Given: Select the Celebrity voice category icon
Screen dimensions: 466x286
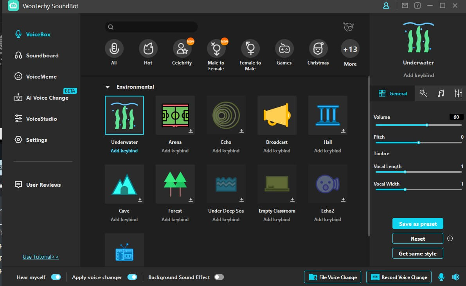Looking at the screenshot, I should 182,49.
